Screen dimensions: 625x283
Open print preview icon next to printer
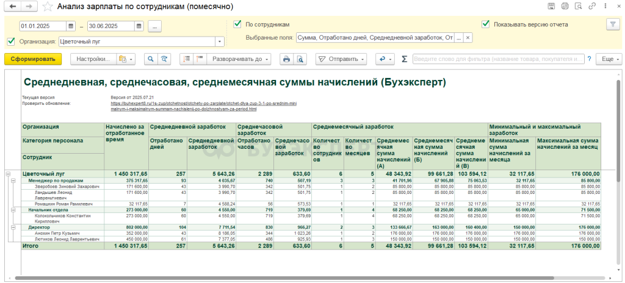[x=300, y=59]
